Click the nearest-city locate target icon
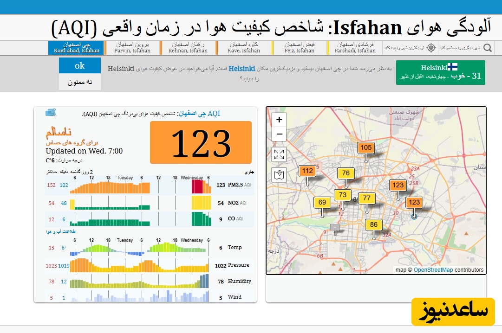The width and height of the screenshot is (502, 333). click(x=431, y=48)
